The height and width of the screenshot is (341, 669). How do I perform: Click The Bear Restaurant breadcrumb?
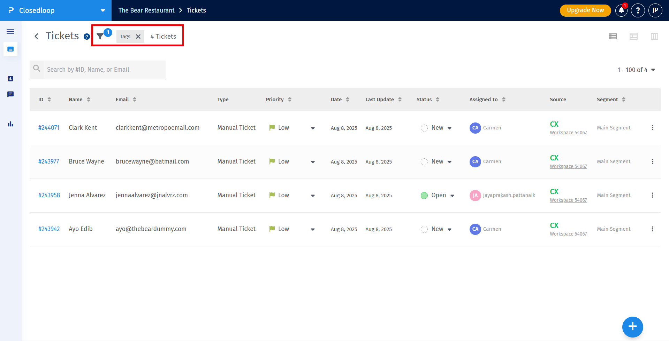146,10
